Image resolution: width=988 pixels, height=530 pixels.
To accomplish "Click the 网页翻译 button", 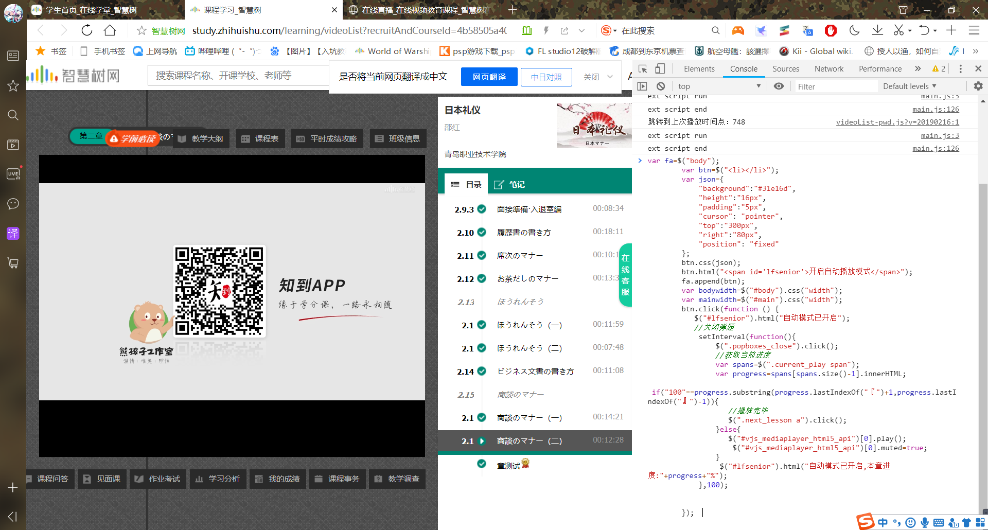I will [x=489, y=77].
